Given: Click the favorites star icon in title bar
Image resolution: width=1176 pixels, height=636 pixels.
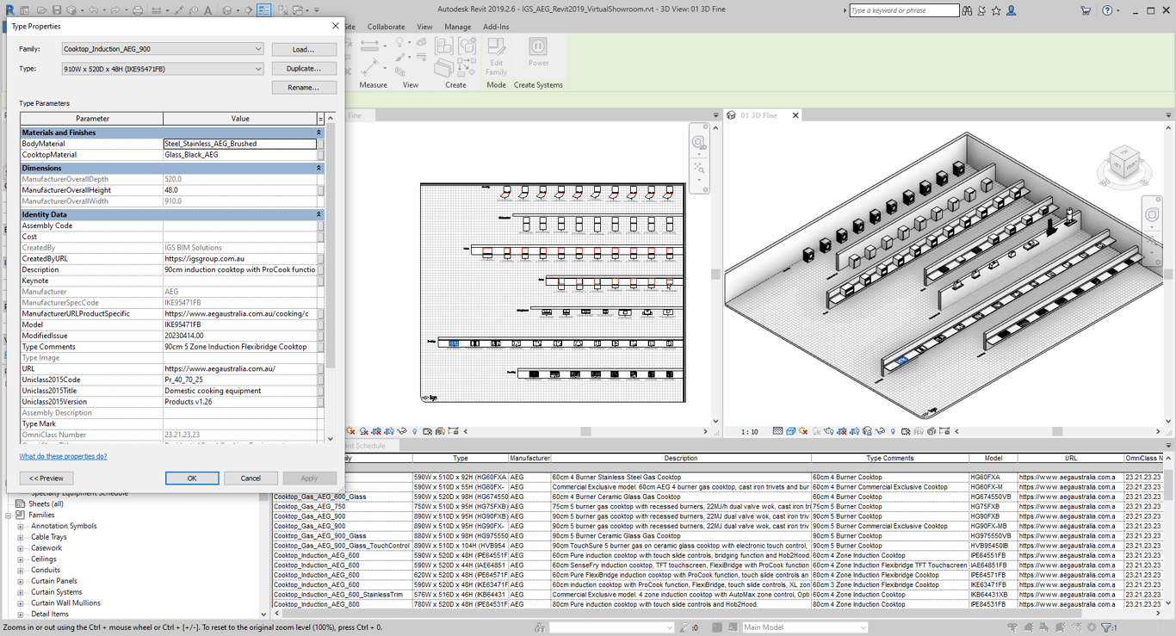Looking at the screenshot, I should click(x=996, y=10).
